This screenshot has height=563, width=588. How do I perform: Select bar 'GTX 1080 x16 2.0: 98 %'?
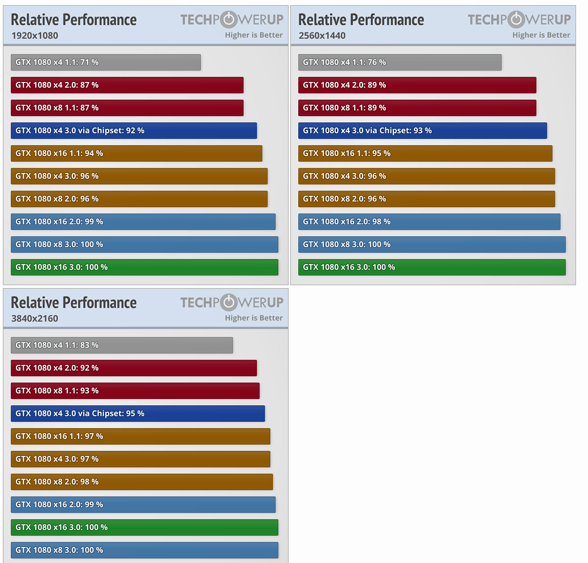[429, 221]
